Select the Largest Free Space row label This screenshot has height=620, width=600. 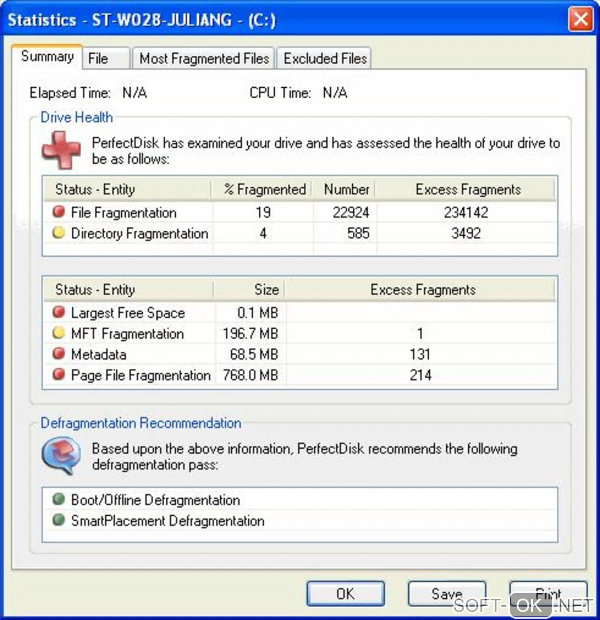(x=128, y=313)
